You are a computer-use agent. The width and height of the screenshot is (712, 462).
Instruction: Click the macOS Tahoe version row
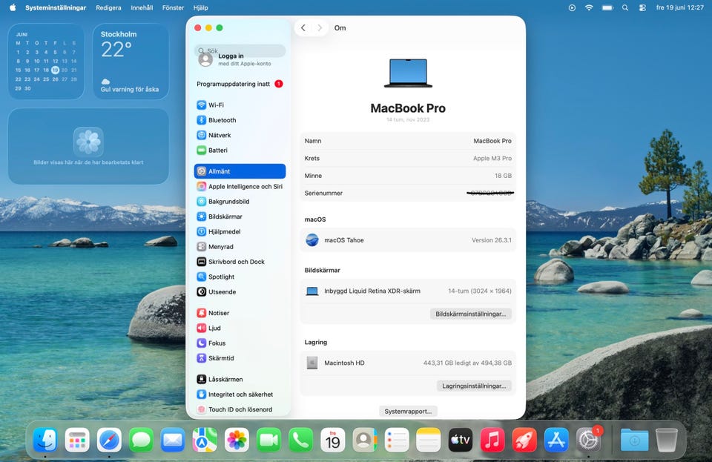tap(408, 240)
